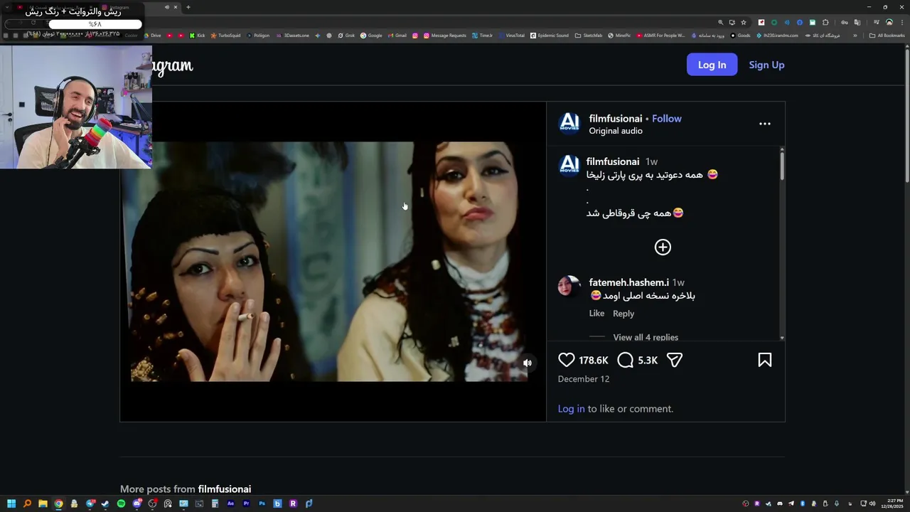Open the Epidemic Sound bookmark
Screen dimensions: 910x512
[550, 36]
